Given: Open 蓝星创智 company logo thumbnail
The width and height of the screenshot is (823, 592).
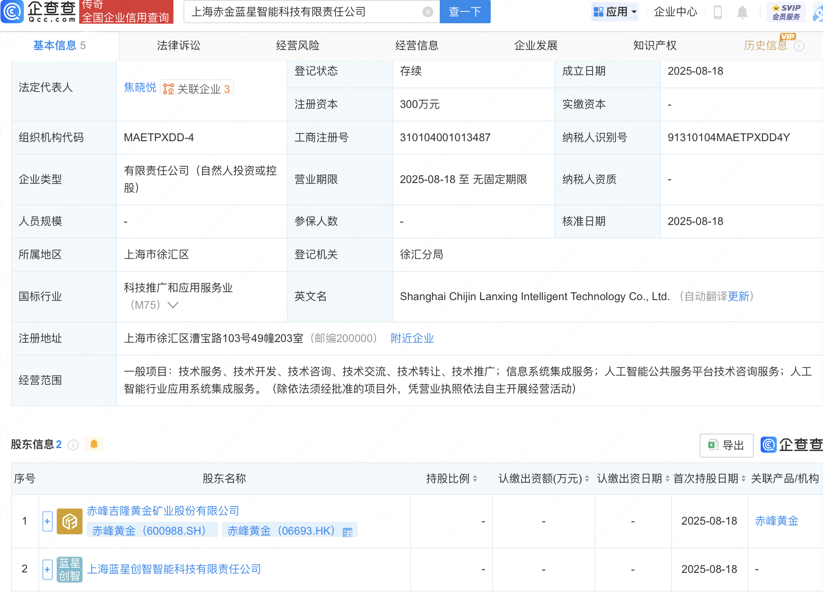Looking at the screenshot, I should point(70,569).
